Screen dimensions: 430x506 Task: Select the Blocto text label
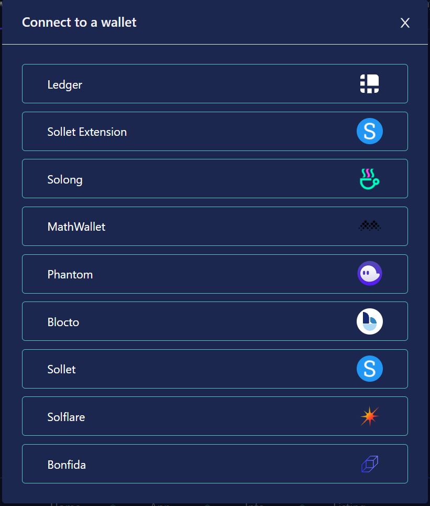63,322
